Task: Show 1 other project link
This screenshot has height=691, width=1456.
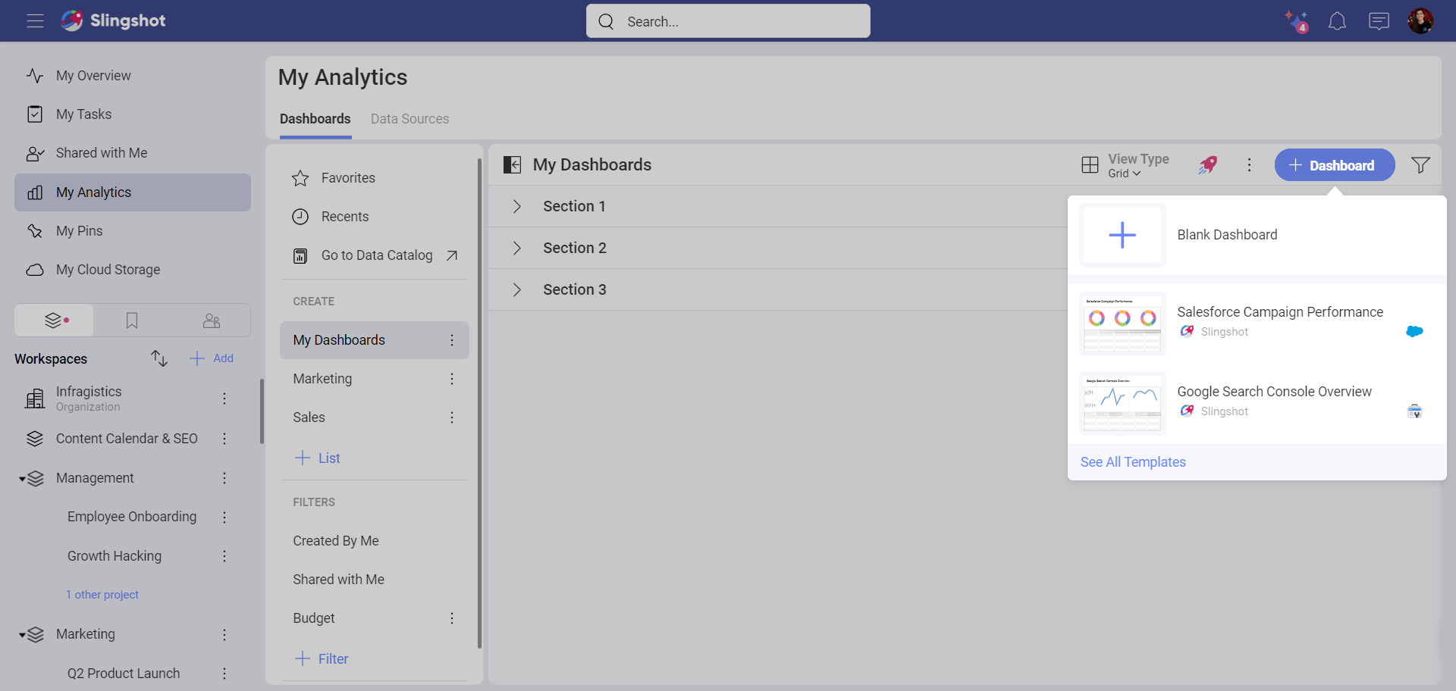Action: click(x=102, y=595)
